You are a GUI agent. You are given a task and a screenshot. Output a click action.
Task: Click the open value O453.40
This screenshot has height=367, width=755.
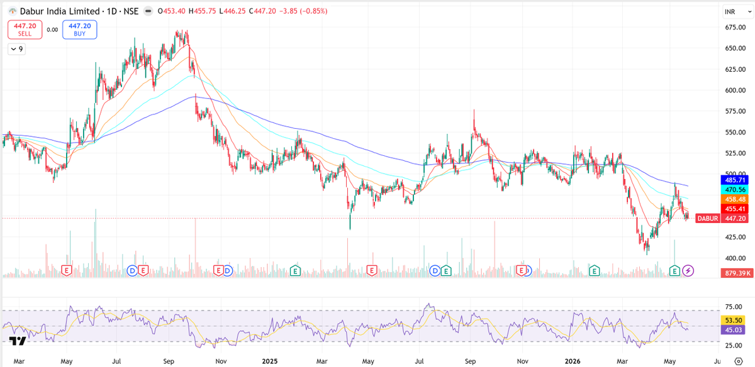pyautogui.click(x=172, y=11)
